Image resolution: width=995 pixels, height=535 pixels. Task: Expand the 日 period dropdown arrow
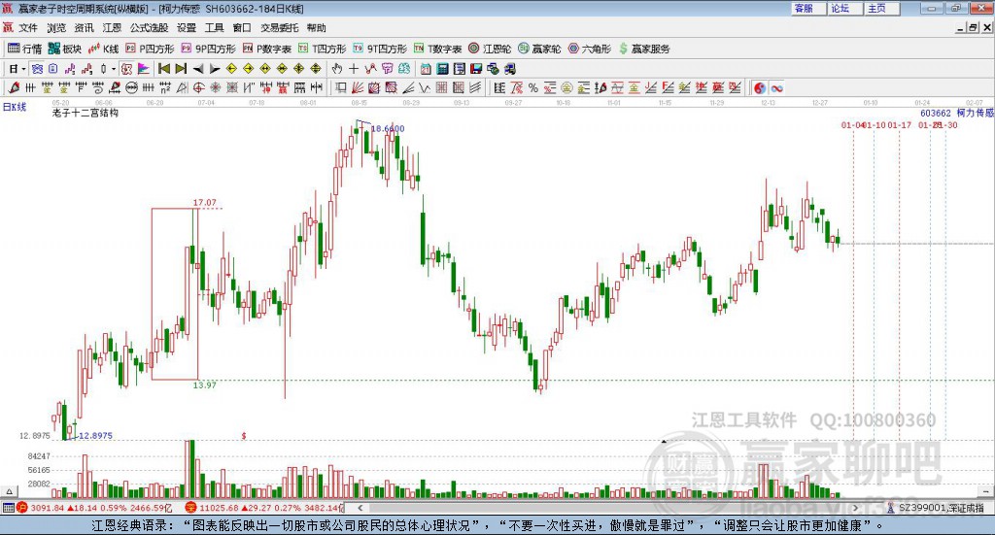tap(23, 69)
